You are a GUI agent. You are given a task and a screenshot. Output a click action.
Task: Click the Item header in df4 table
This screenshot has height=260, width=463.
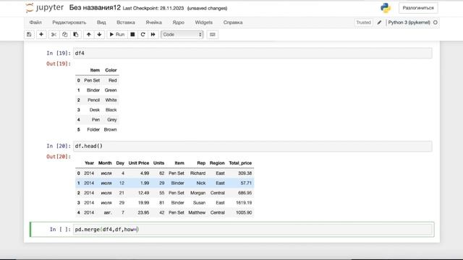[x=95, y=70]
